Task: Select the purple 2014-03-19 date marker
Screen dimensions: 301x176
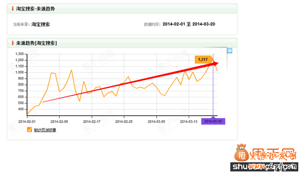Action: click(x=213, y=122)
